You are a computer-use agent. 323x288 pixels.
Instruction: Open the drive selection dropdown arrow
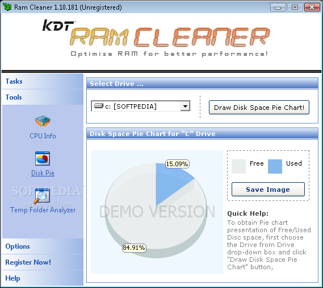click(185, 106)
